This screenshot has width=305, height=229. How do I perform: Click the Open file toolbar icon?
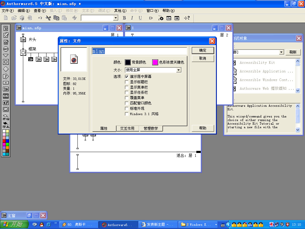coord(14,18)
